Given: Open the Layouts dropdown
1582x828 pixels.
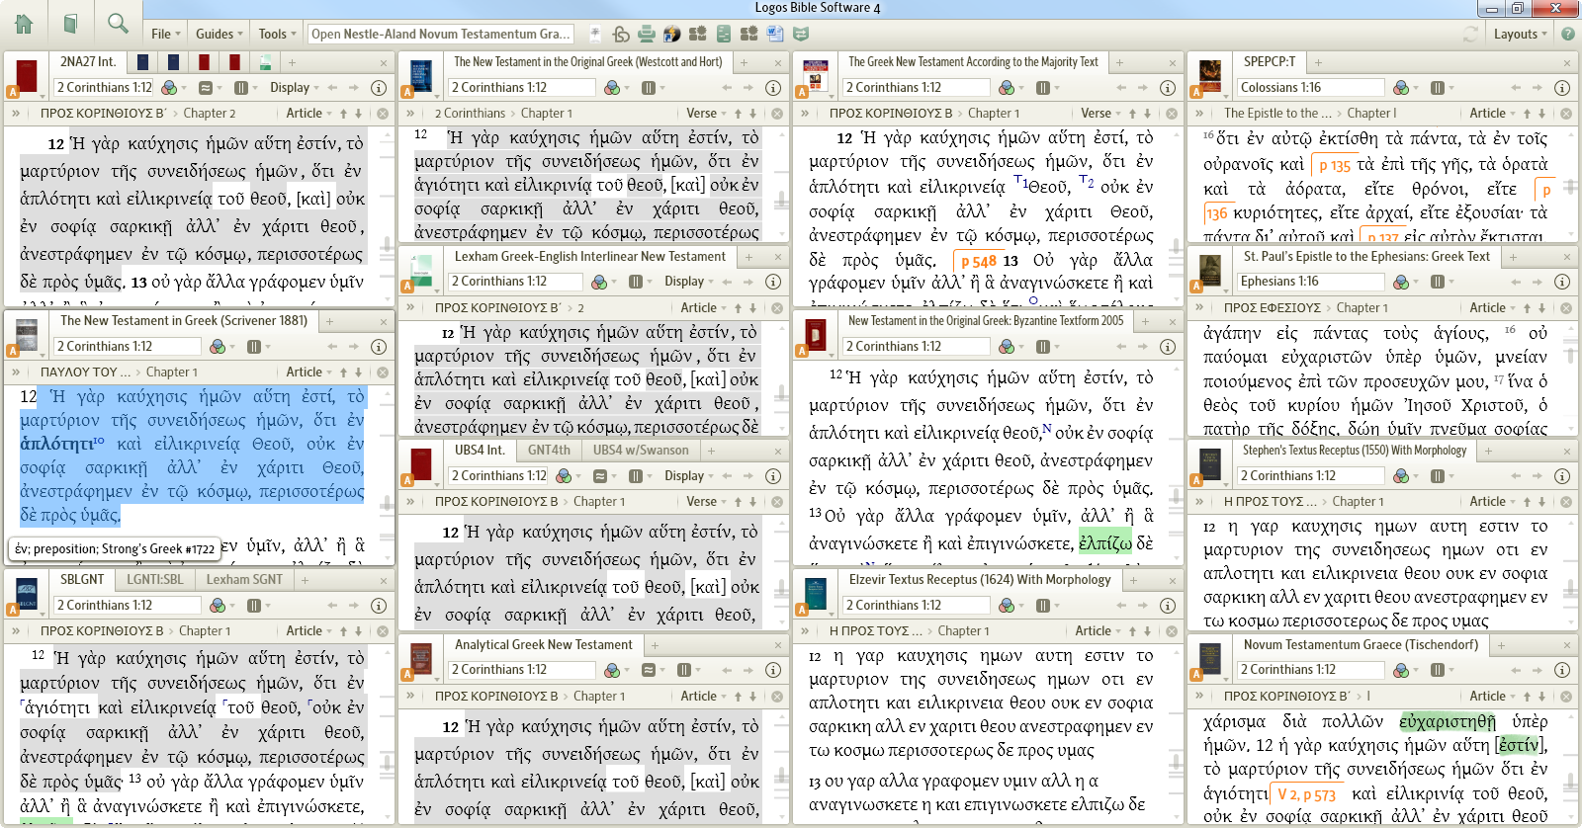Looking at the screenshot, I should coord(1521,34).
